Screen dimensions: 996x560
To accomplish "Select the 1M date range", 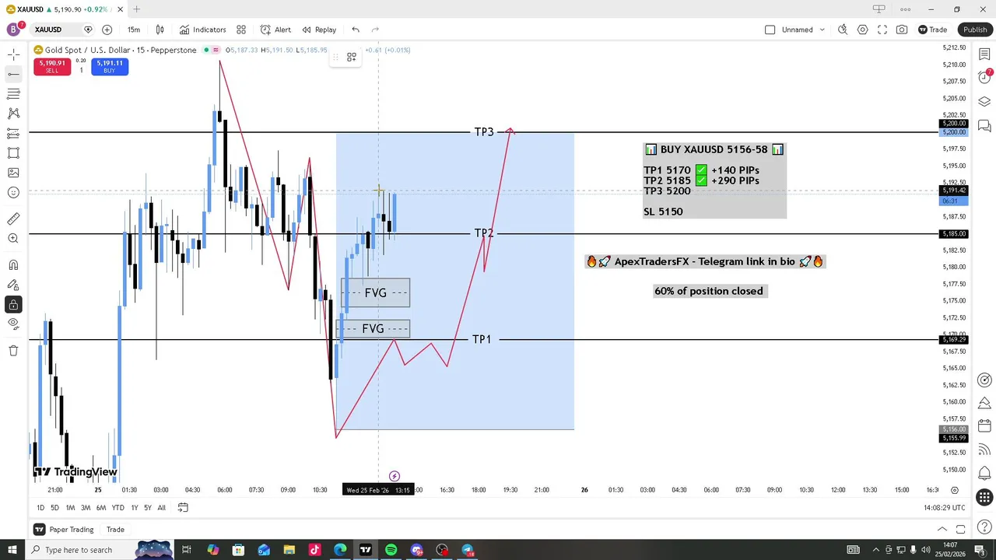I will point(70,508).
